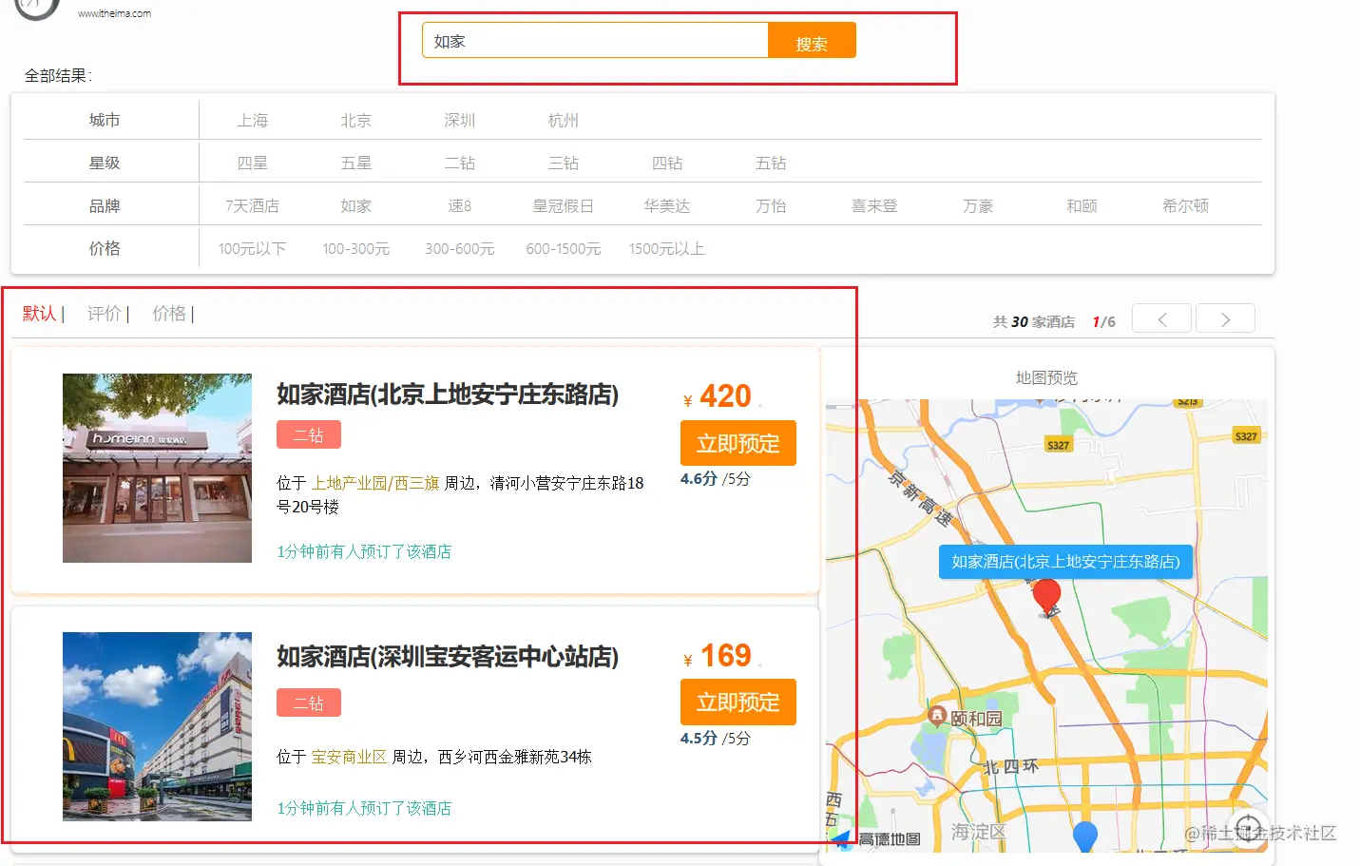Image resolution: width=1360 pixels, height=866 pixels.
Task: Click the 二钻 badge on Beijing hotel
Action: [x=309, y=435]
